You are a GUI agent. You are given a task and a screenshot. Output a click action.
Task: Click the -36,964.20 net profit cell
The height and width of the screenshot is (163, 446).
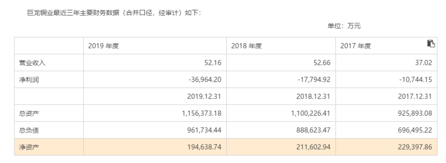pyautogui.click(x=155, y=80)
